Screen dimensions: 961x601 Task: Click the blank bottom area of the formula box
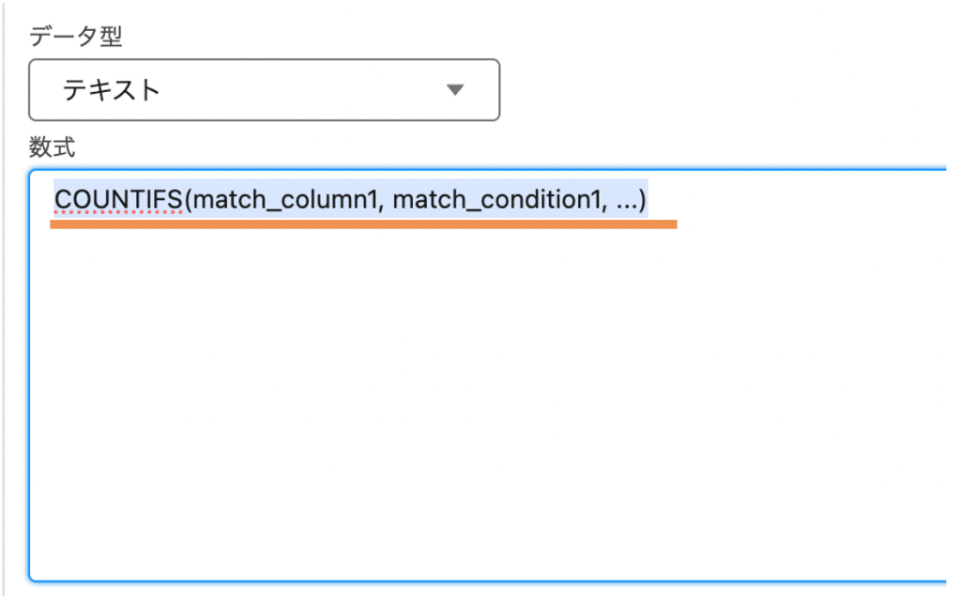pyautogui.click(x=488, y=545)
